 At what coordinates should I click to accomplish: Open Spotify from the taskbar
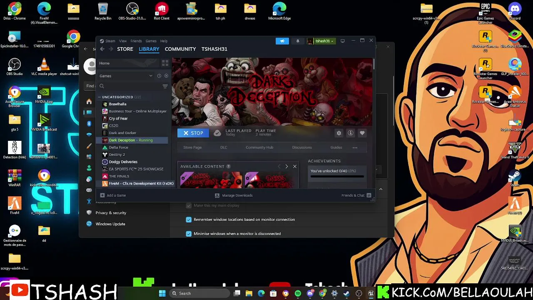click(x=298, y=294)
